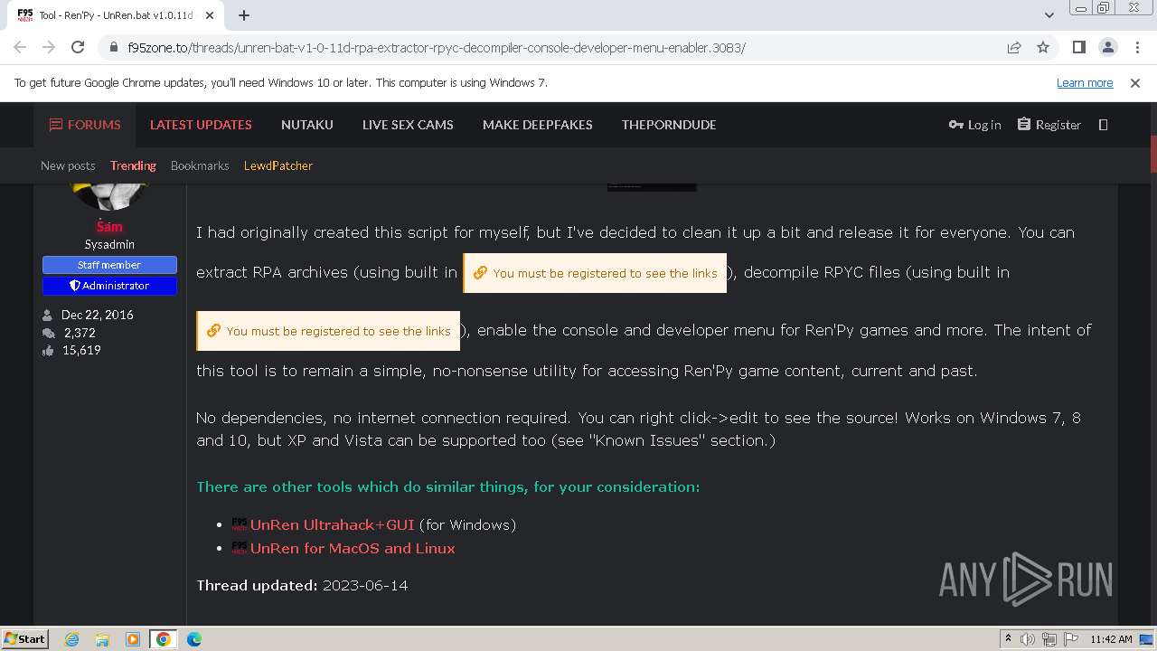Open user profile name Sam
The width and height of the screenshot is (1157, 651).
pos(109,226)
